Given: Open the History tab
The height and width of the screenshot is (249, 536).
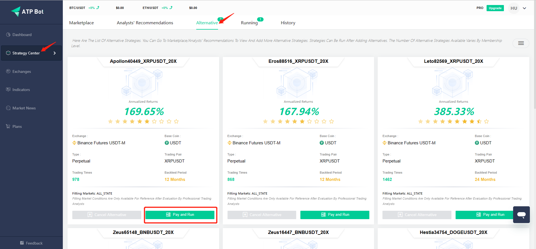Looking at the screenshot, I should coord(288,23).
